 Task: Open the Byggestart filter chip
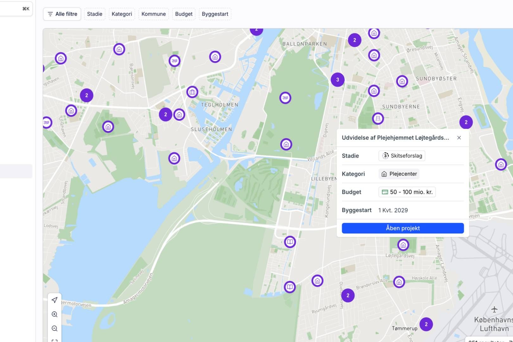pos(215,14)
